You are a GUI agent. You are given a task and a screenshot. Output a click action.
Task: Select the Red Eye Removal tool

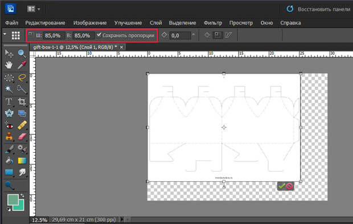(x=9, y=125)
